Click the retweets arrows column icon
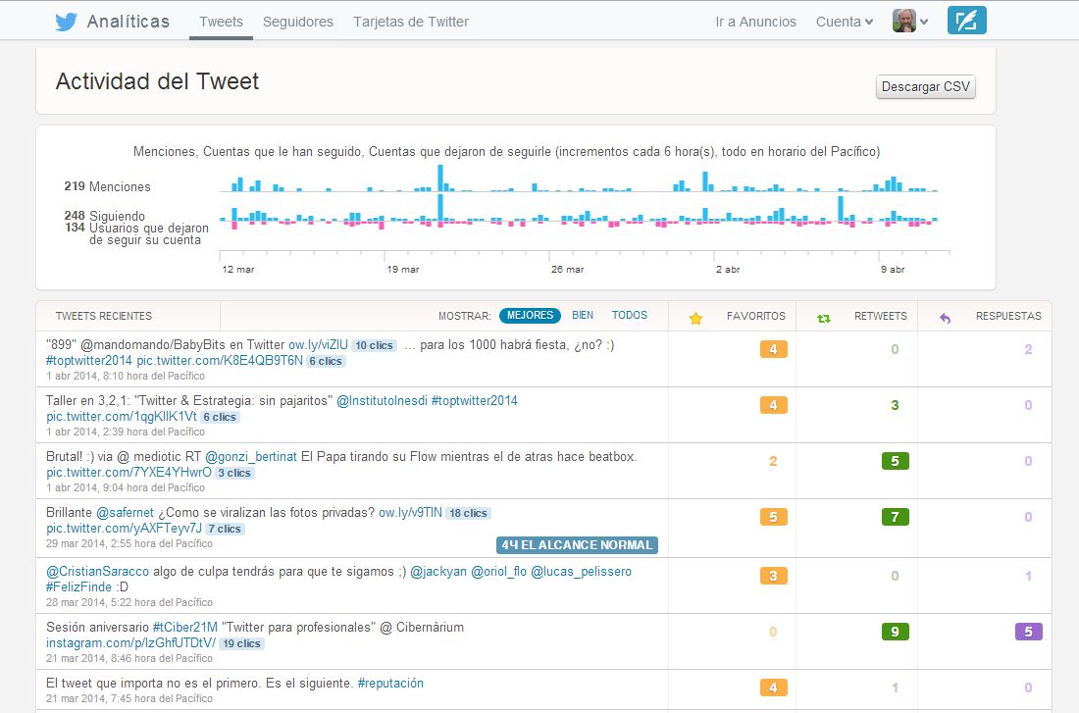The height and width of the screenshot is (713, 1079). click(824, 318)
